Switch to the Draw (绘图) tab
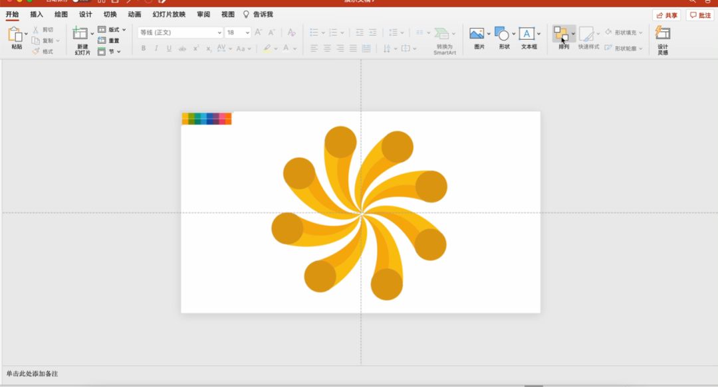Screen dimensions: 718x387 61,14
